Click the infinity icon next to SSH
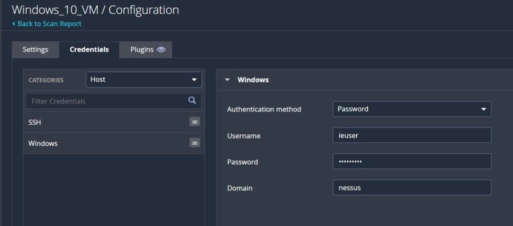This screenshot has height=226, width=513. click(194, 121)
